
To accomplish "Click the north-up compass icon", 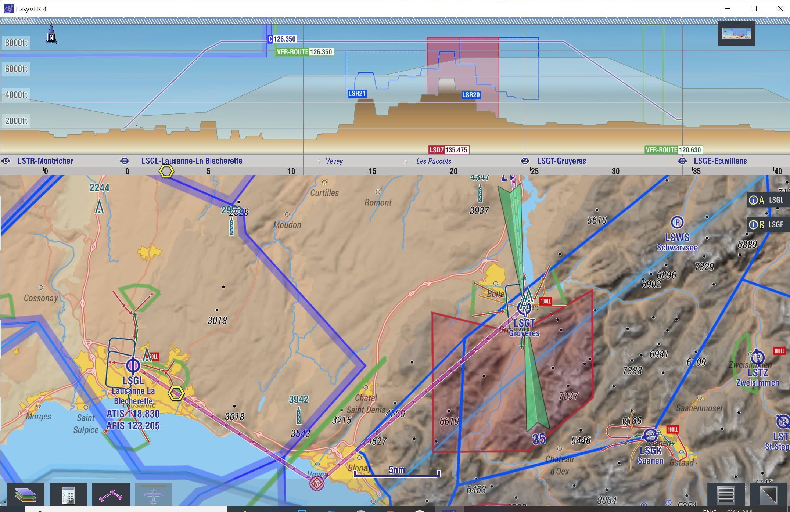I will (51, 35).
